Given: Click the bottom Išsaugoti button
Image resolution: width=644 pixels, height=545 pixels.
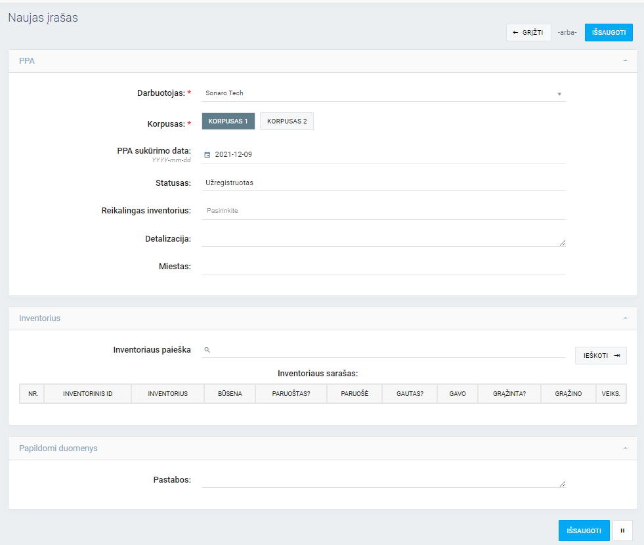Looking at the screenshot, I should 584,531.
